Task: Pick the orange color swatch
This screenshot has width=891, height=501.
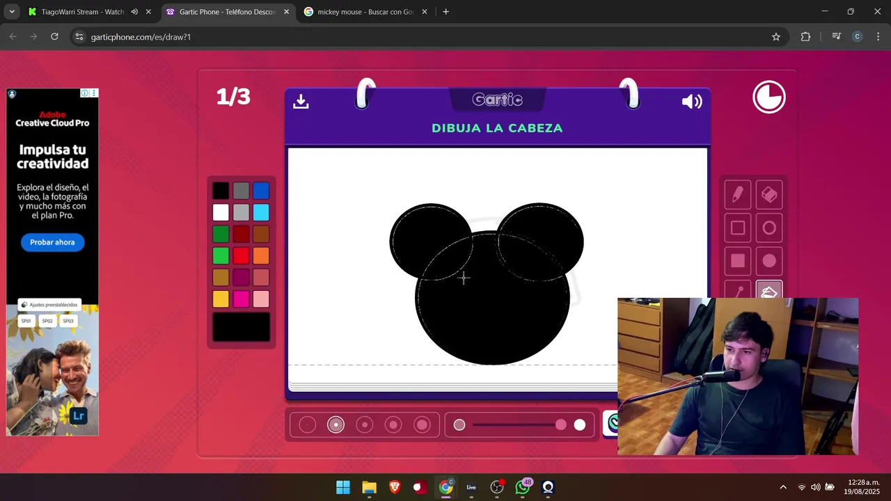Action: tap(261, 256)
